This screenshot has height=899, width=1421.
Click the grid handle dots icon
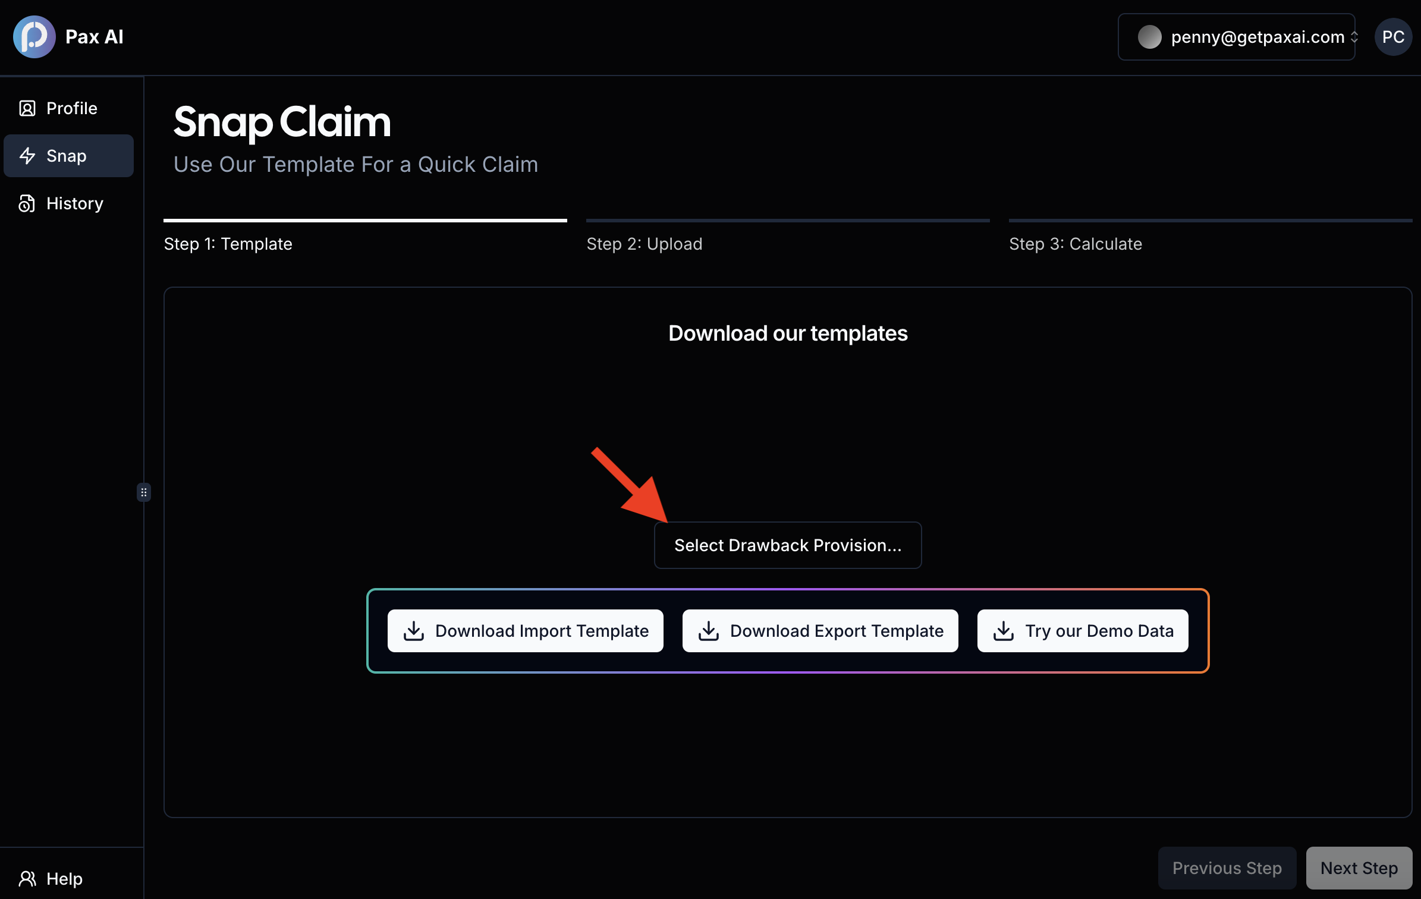pyautogui.click(x=144, y=492)
